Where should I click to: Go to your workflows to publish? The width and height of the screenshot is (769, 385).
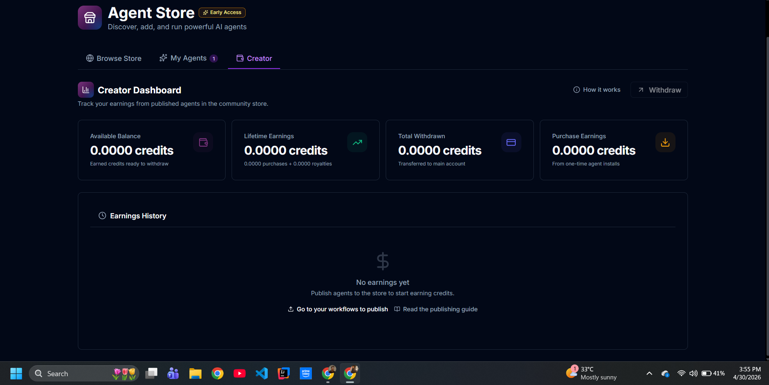(338, 309)
